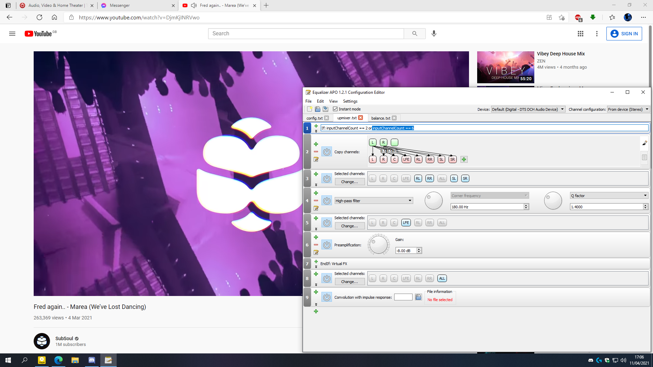Open the Q factor dropdown
Viewport: 653px width, 367px height.
click(x=609, y=196)
